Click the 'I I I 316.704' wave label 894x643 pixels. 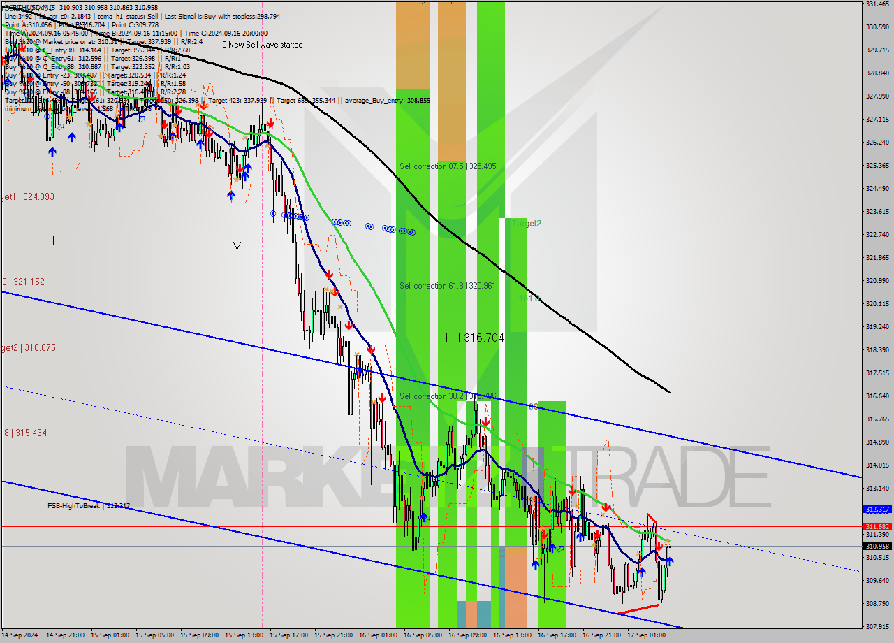tap(474, 338)
